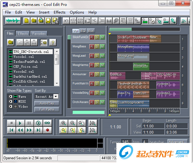Enable looped playback infinity icon

click(47, 123)
